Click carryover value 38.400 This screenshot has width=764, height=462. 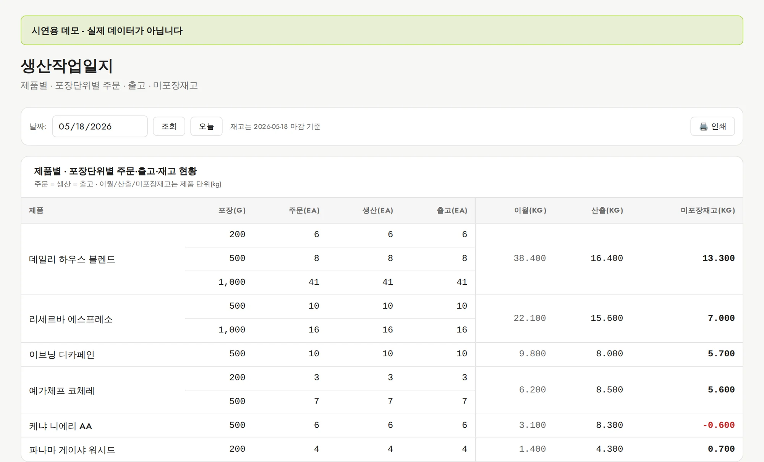pos(530,258)
